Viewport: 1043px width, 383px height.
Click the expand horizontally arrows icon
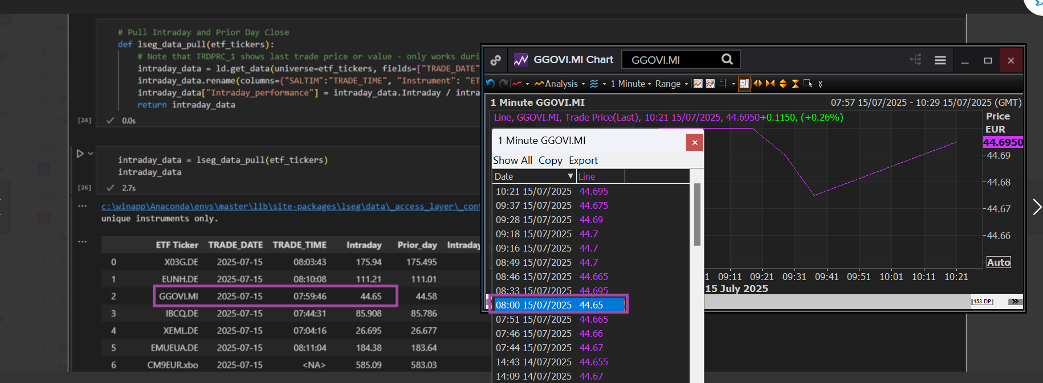point(757,84)
